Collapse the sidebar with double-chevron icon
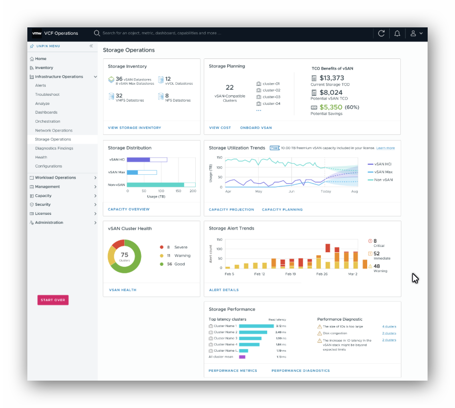The width and height of the screenshot is (455, 408). tap(91, 46)
